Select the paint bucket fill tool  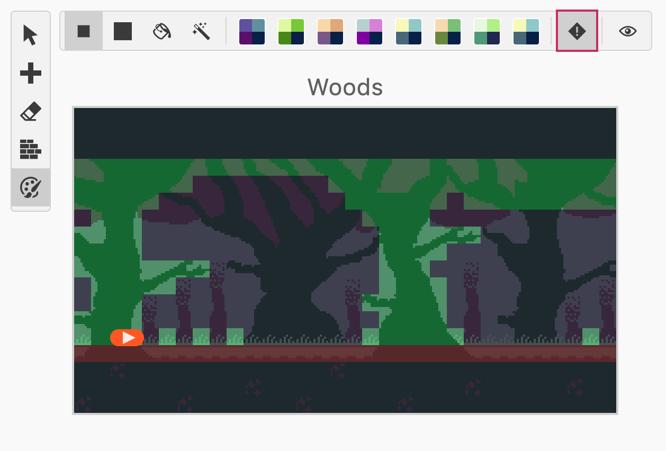(x=162, y=31)
